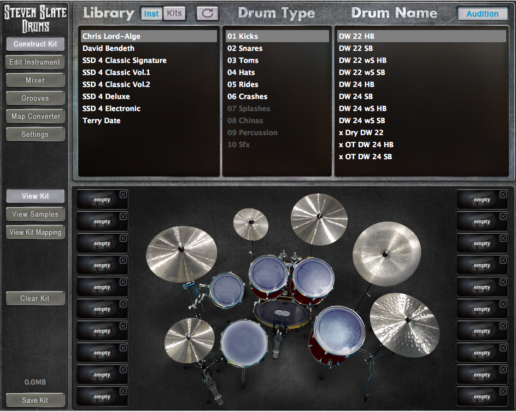Click the Save Kit button

(x=35, y=400)
